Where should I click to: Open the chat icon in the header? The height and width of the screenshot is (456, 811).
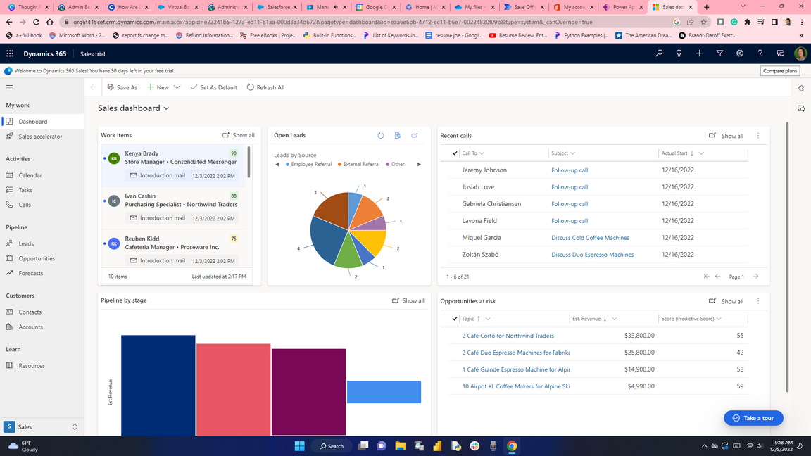(x=781, y=53)
